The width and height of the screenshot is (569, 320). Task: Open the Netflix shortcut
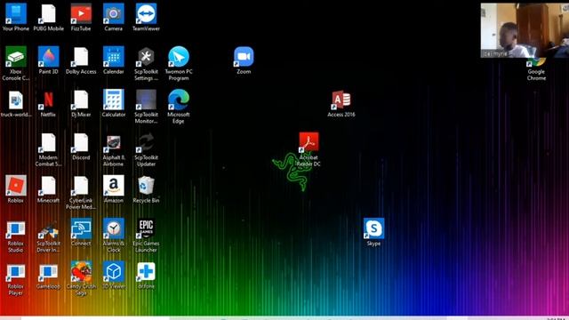[x=48, y=100]
